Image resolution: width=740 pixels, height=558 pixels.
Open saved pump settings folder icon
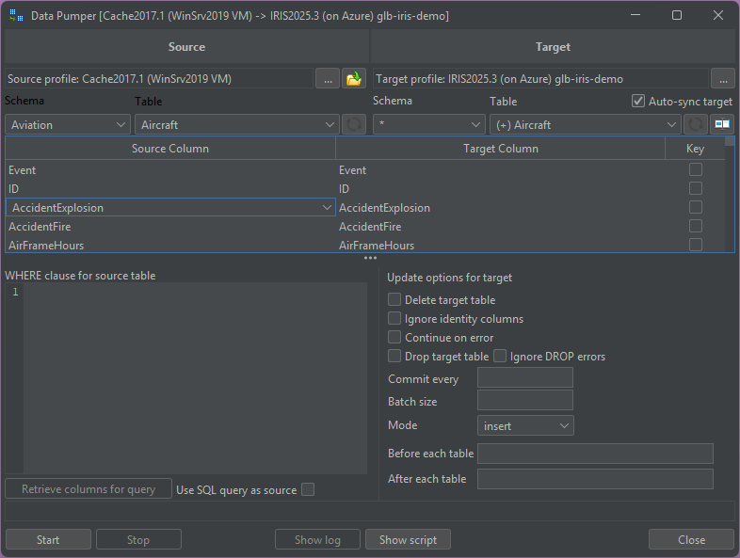point(354,78)
